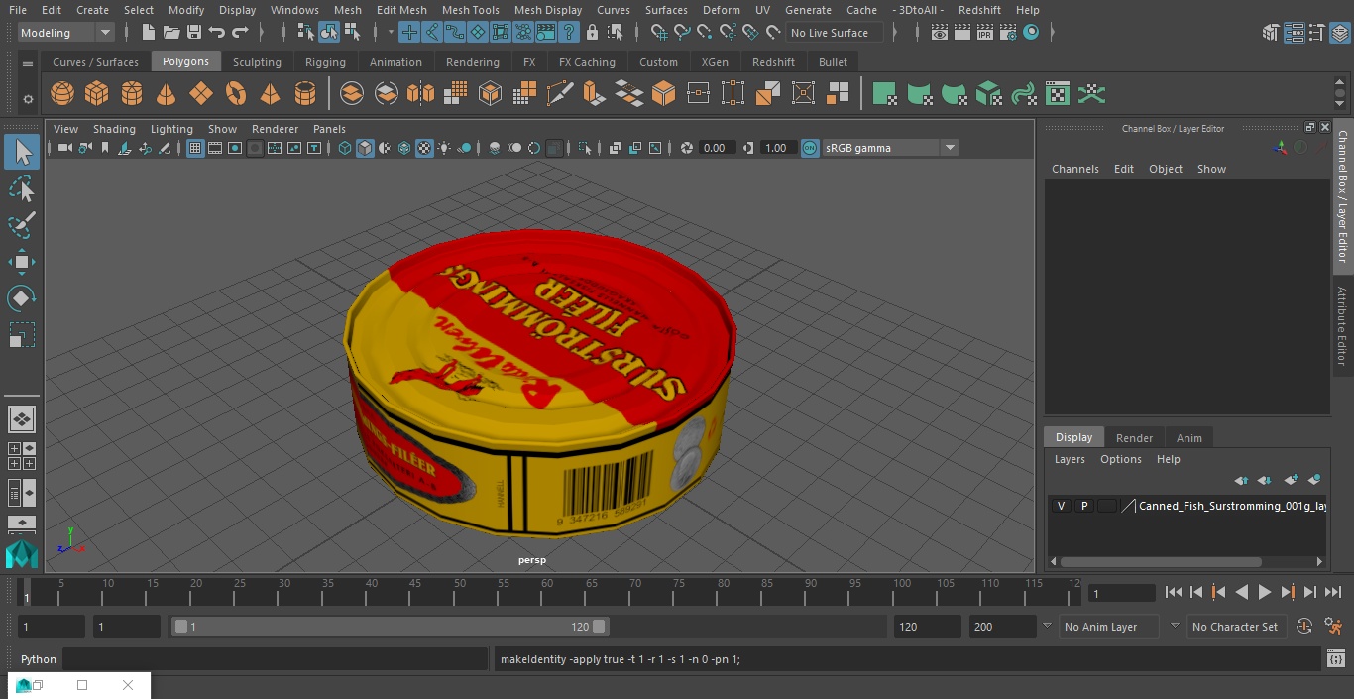The image size is (1354, 699).
Task: Open the shelf settings gear icon
Action: click(28, 99)
